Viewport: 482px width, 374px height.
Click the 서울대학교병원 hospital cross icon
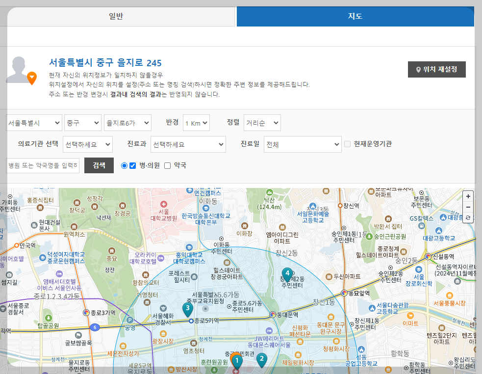(x=164, y=204)
